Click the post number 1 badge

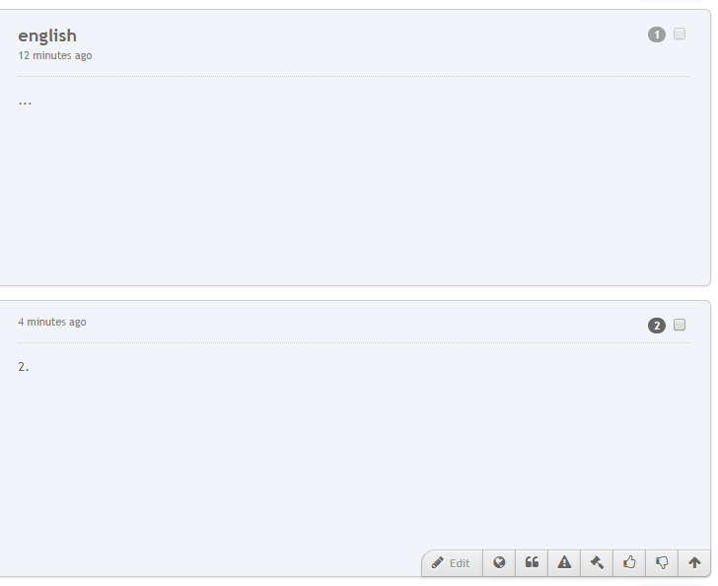coord(657,36)
